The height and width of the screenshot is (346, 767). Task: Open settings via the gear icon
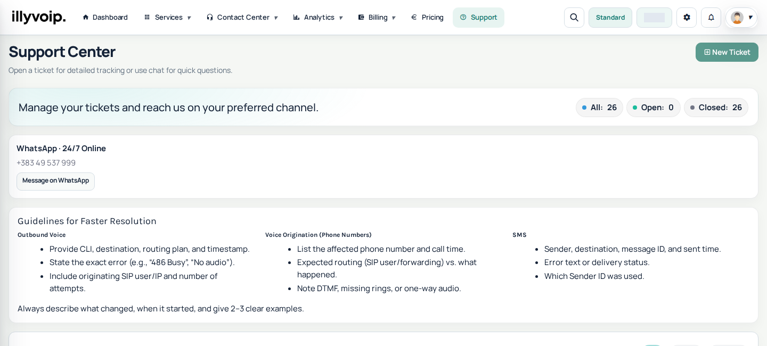(x=687, y=18)
